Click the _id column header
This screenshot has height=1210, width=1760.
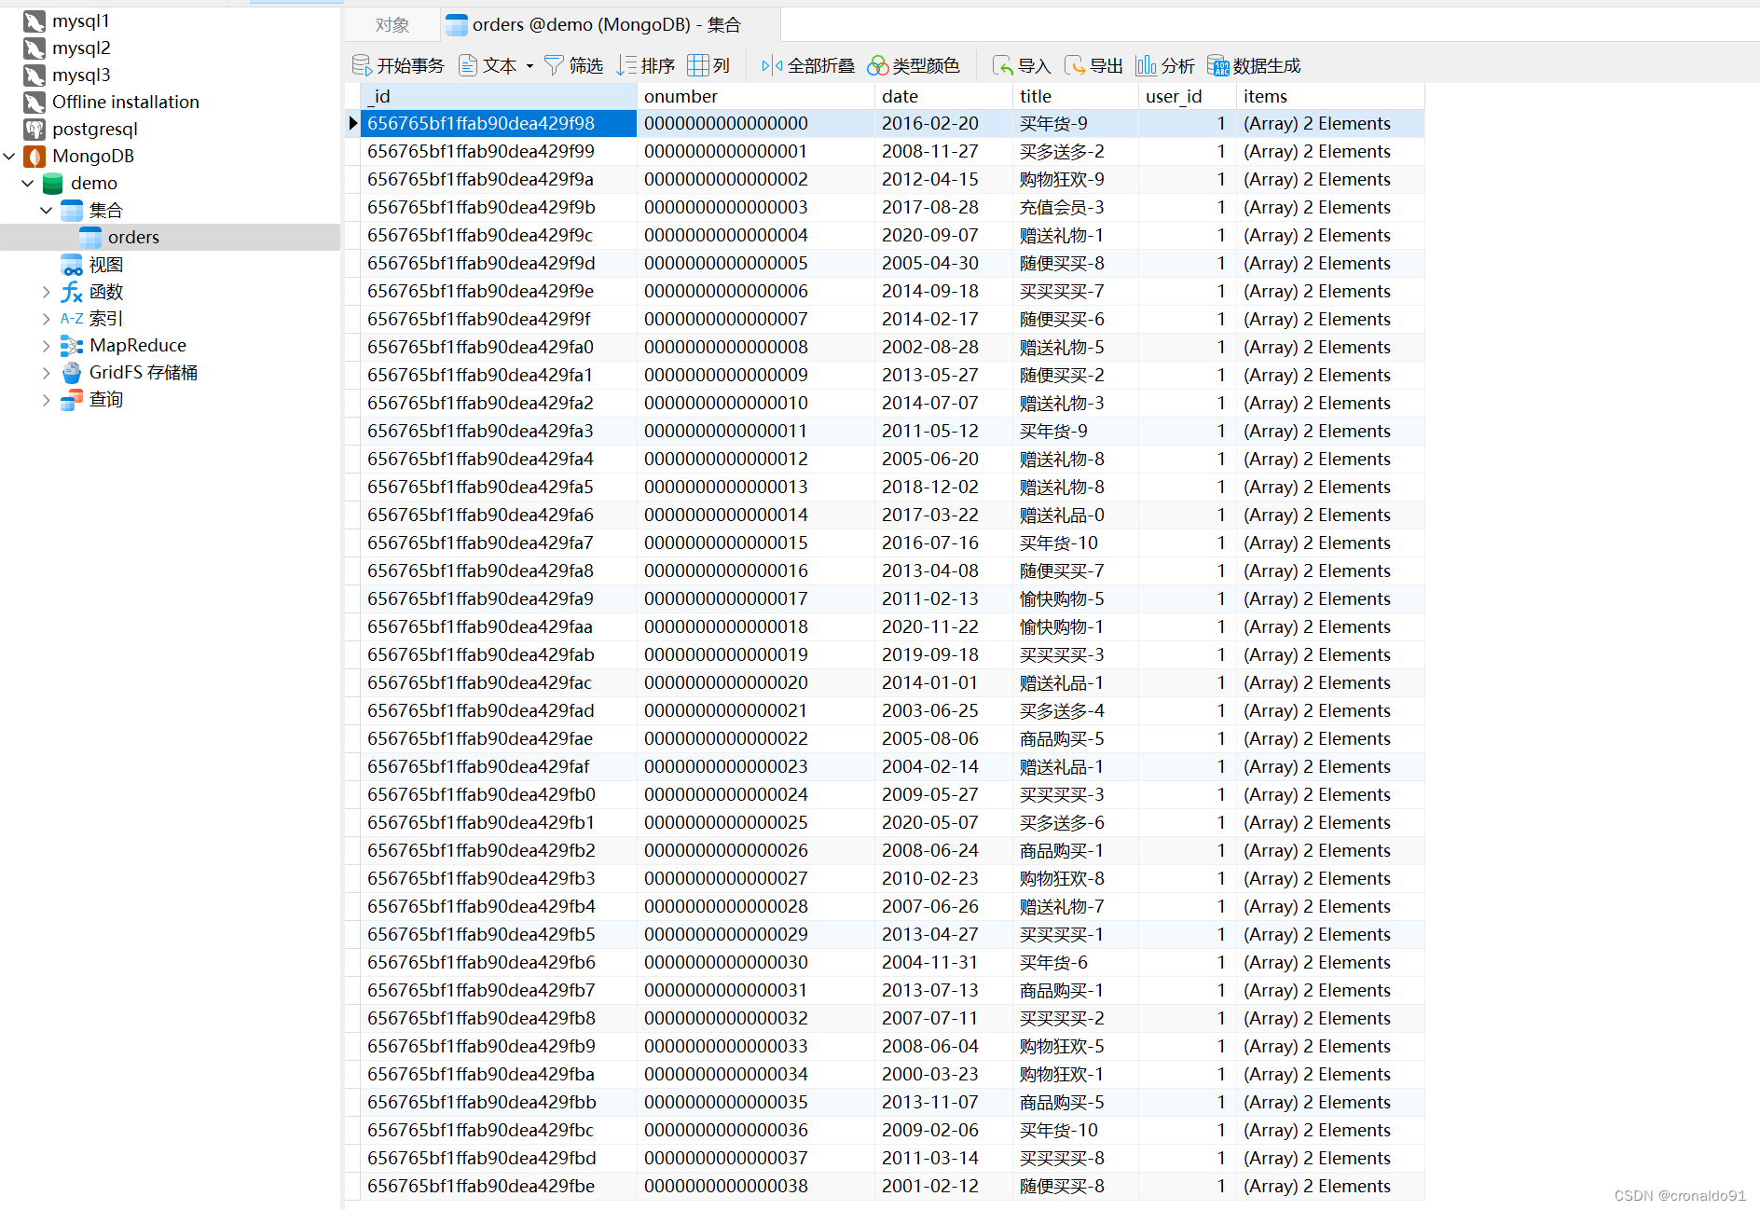coord(499,96)
